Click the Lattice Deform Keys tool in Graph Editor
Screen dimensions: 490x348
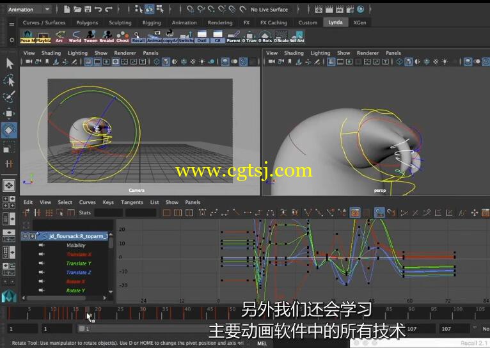coord(49,213)
